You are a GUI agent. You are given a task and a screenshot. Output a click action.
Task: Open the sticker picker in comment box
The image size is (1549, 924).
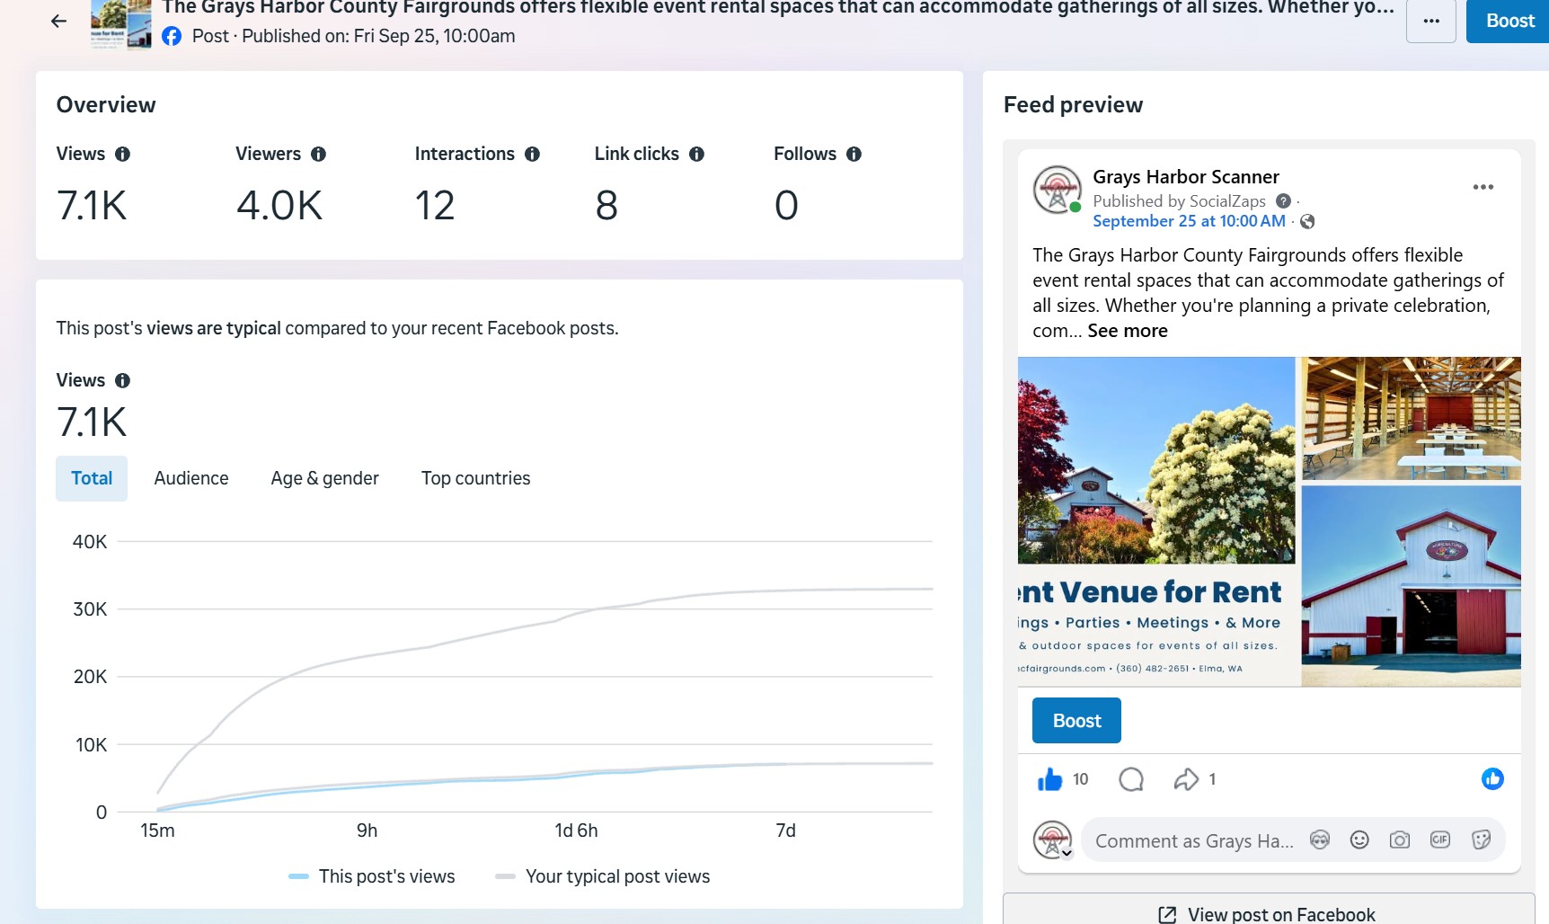coord(1481,840)
